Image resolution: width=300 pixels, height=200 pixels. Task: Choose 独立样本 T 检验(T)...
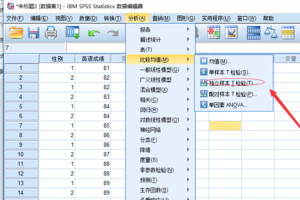234,83
